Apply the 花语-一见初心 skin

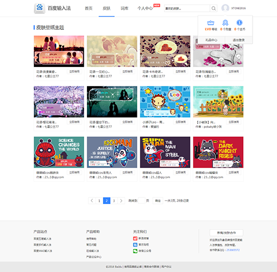click(x=127, y=71)
